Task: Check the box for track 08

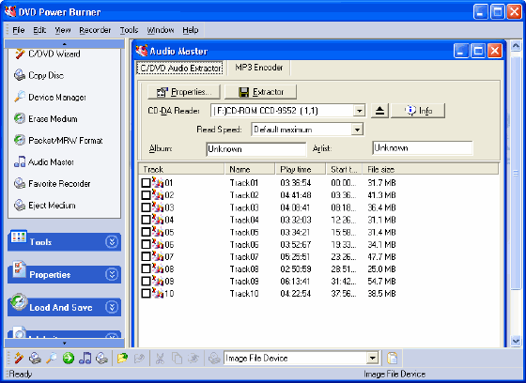Action: click(146, 269)
